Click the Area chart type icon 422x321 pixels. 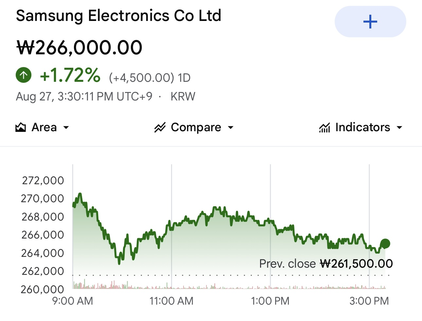coord(21,127)
